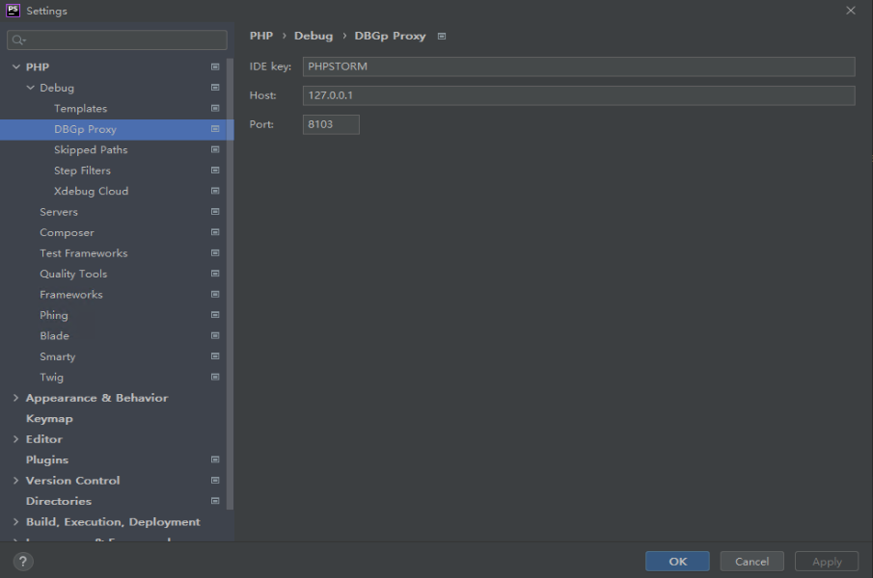Image resolution: width=873 pixels, height=578 pixels.
Task: Click the Apply button
Action: pos(827,562)
